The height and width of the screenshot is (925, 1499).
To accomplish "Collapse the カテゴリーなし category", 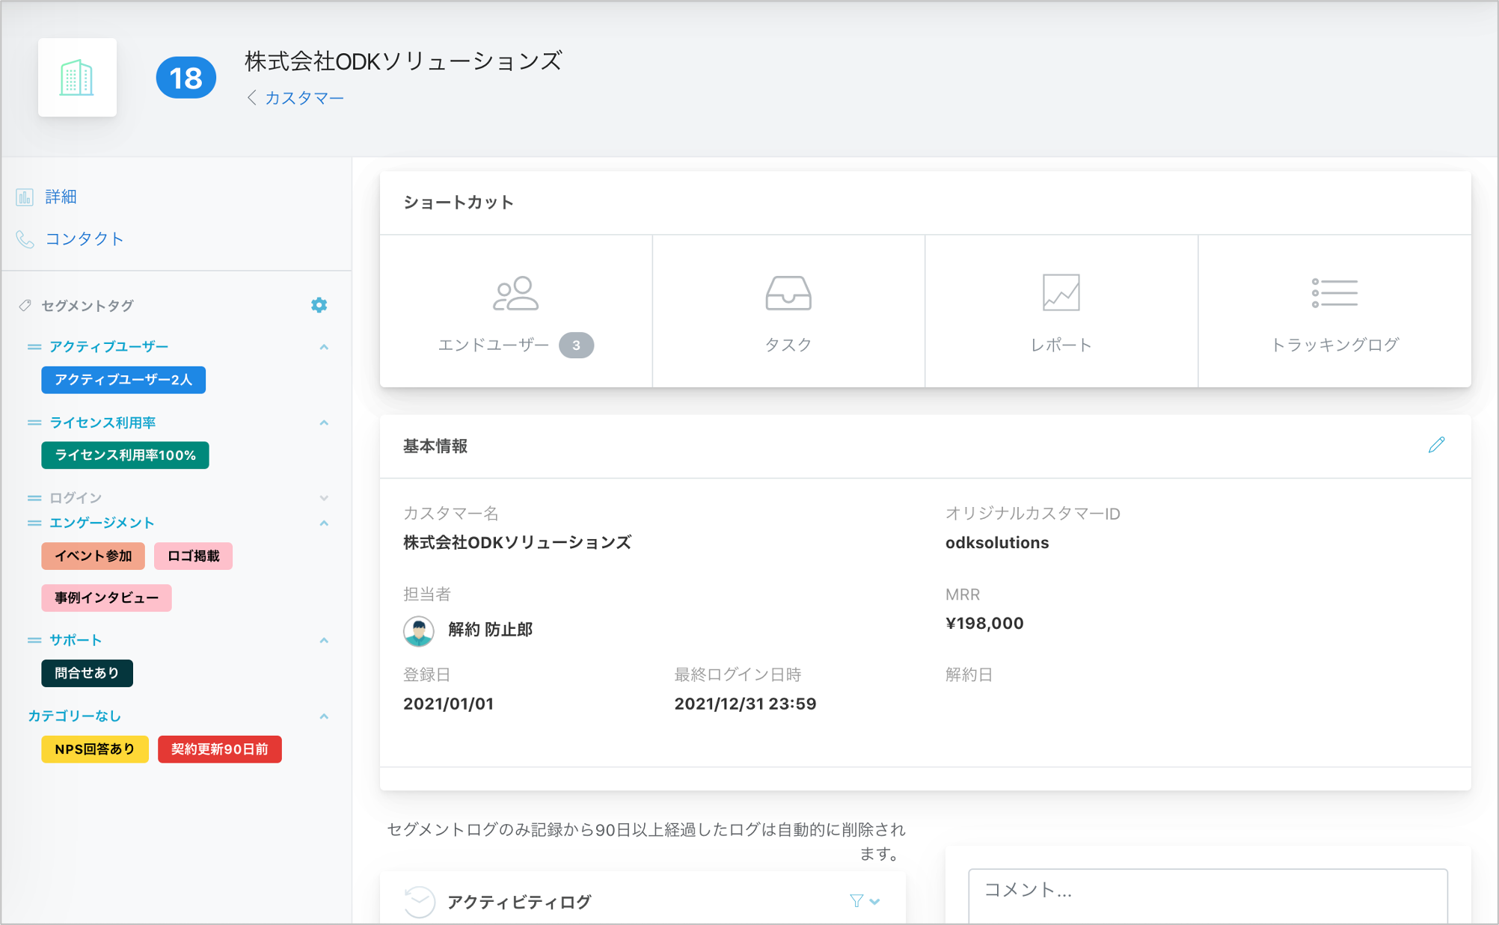I will pos(324,716).
